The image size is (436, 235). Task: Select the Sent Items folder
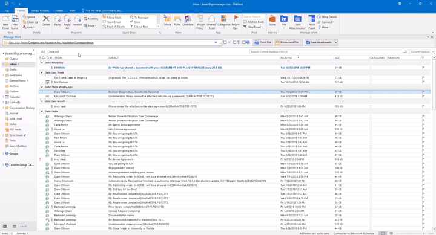16,75
